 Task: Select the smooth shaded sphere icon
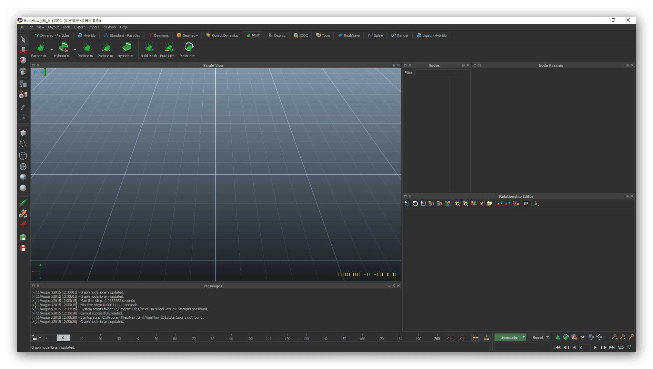pyautogui.click(x=23, y=188)
